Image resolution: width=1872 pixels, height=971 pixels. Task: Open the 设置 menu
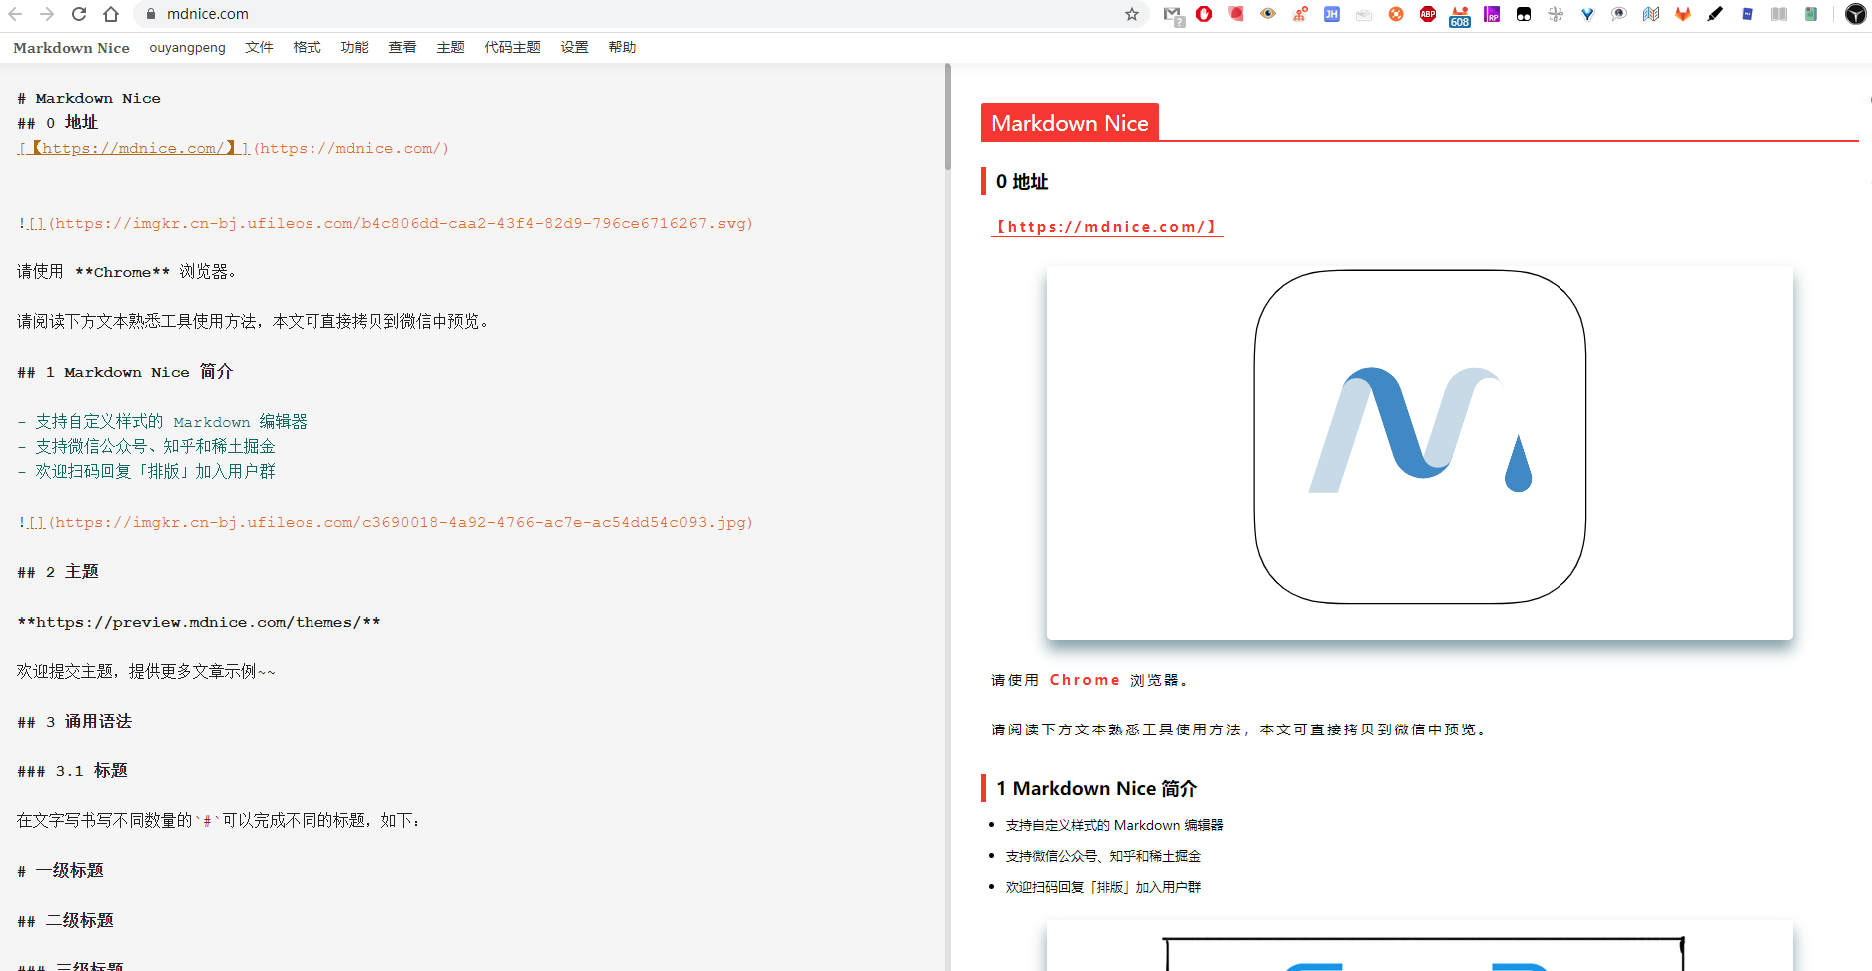[574, 47]
